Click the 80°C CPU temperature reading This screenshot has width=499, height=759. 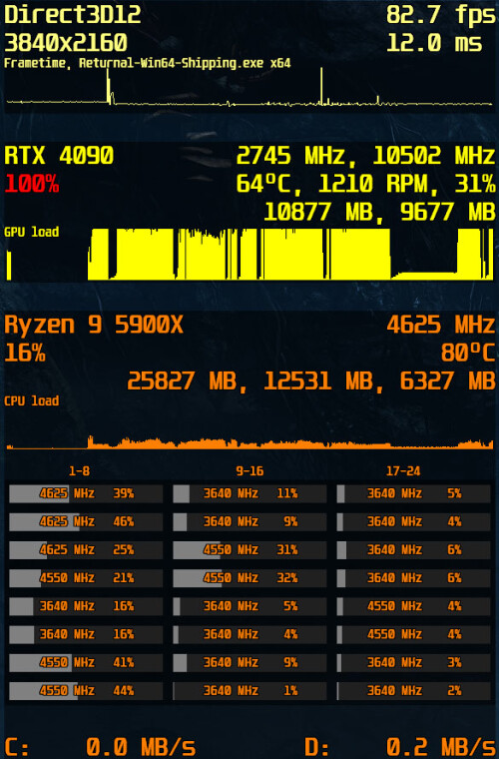point(468,354)
